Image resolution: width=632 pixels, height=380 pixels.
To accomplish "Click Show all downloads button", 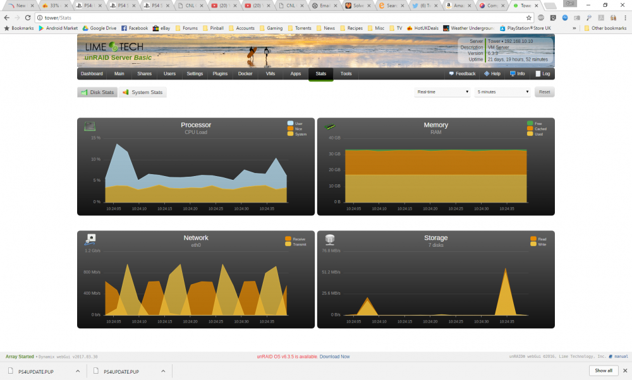I will click(604, 371).
